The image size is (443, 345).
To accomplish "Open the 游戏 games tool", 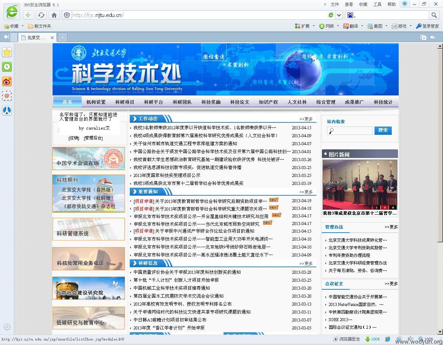I will click(x=399, y=26).
